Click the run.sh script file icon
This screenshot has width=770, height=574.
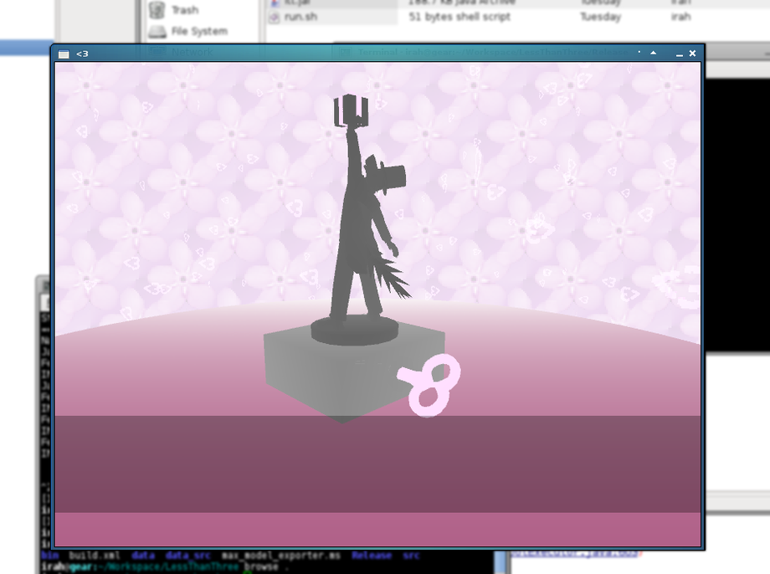pyautogui.click(x=274, y=18)
